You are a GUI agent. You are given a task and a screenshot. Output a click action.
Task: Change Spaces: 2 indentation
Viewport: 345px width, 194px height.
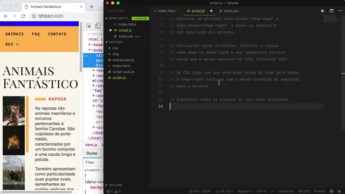tap(245, 191)
